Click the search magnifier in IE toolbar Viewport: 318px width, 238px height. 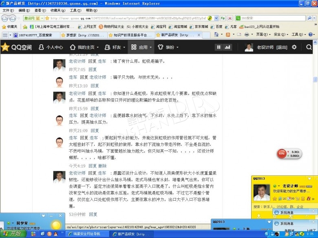309,18
